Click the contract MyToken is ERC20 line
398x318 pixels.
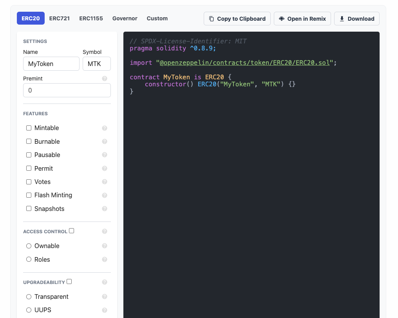coord(181,77)
